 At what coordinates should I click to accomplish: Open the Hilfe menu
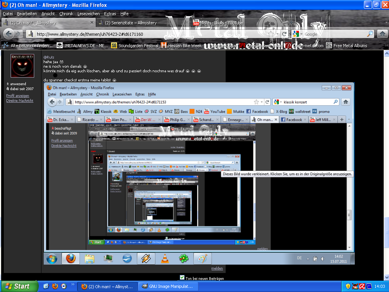click(x=125, y=14)
